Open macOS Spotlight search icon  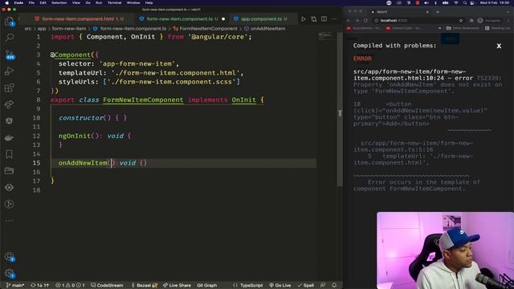[x=464, y=2]
